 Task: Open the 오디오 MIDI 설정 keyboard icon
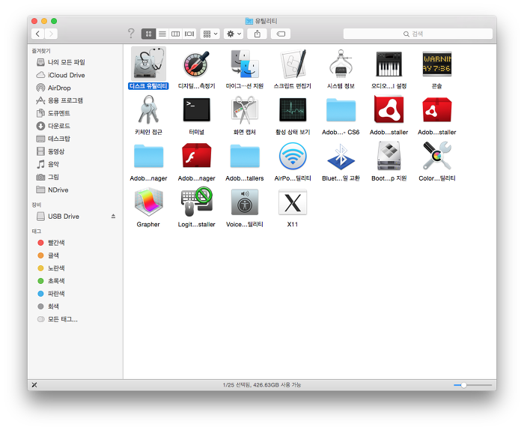point(389,64)
